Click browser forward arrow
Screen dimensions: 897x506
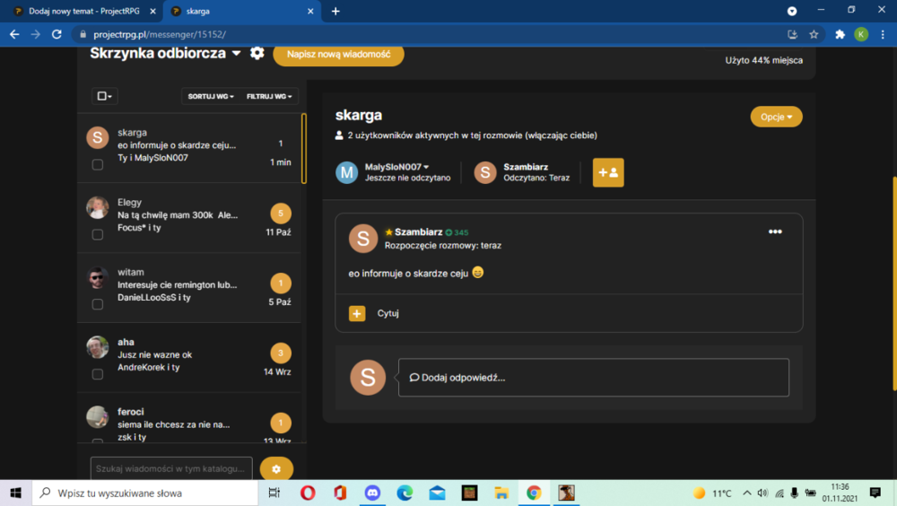36,34
